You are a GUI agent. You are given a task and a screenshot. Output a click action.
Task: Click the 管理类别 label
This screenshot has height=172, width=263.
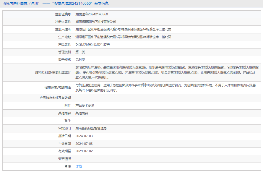pyautogui.click(x=65, y=52)
